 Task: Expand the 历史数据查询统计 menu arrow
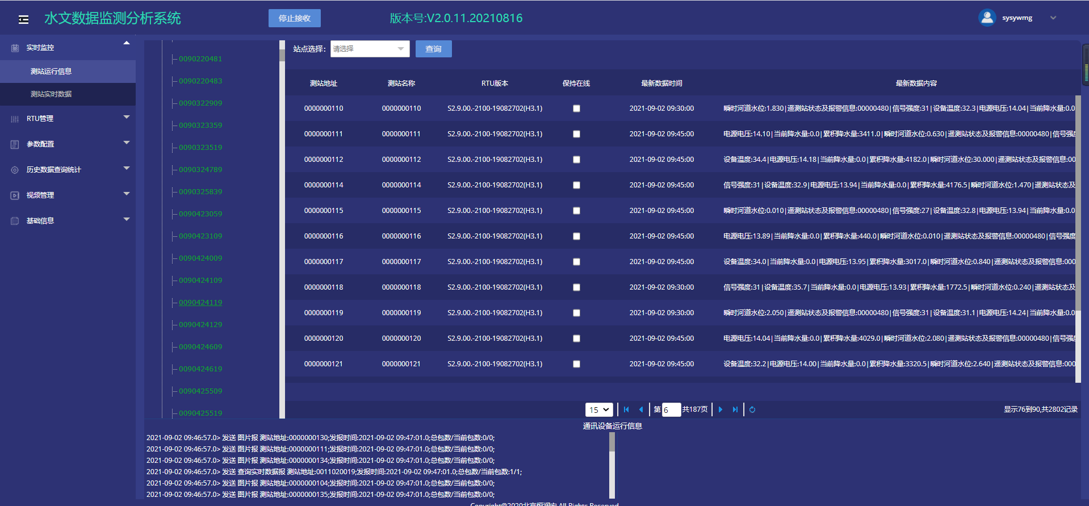(127, 168)
